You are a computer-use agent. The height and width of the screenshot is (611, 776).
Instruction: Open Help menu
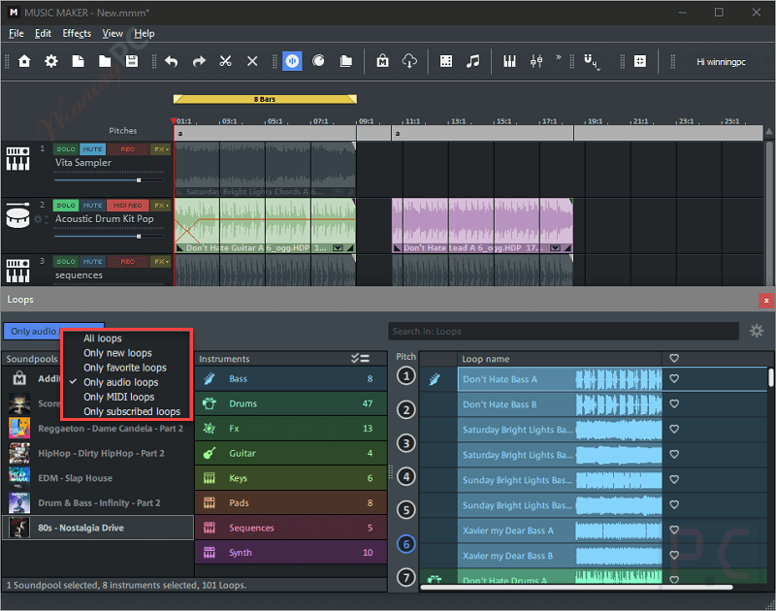(145, 34)
